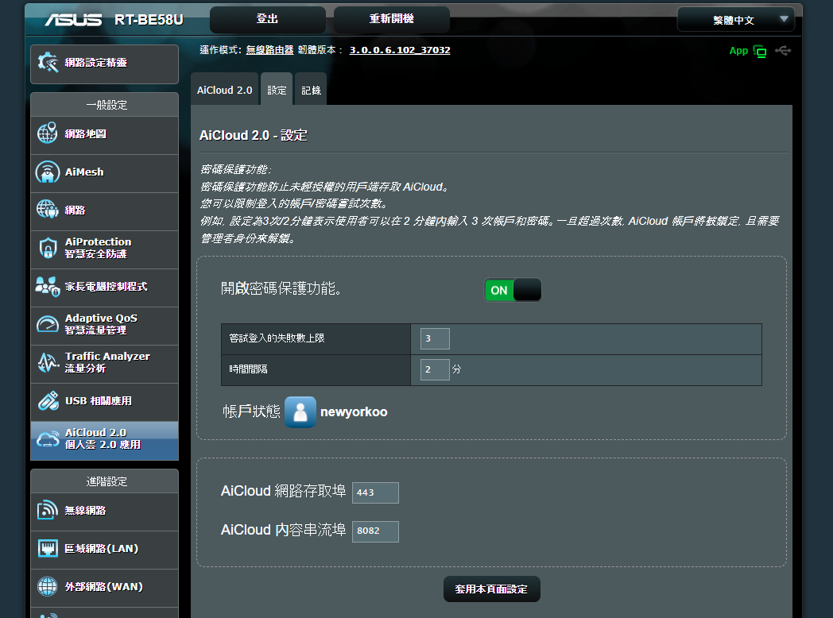The width and height of the screenshot is (833, 618).
Task: Open the 區域網路(LAN) icon
Action: click(47, 548)
